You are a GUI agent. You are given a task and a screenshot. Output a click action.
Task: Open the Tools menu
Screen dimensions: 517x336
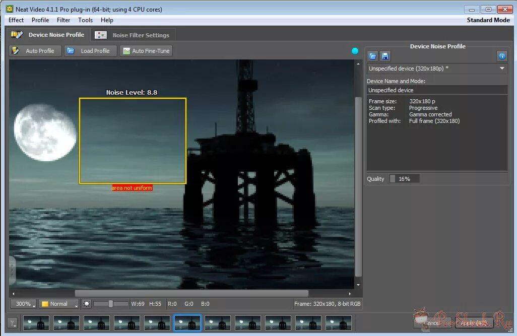[x=85, y=20]
